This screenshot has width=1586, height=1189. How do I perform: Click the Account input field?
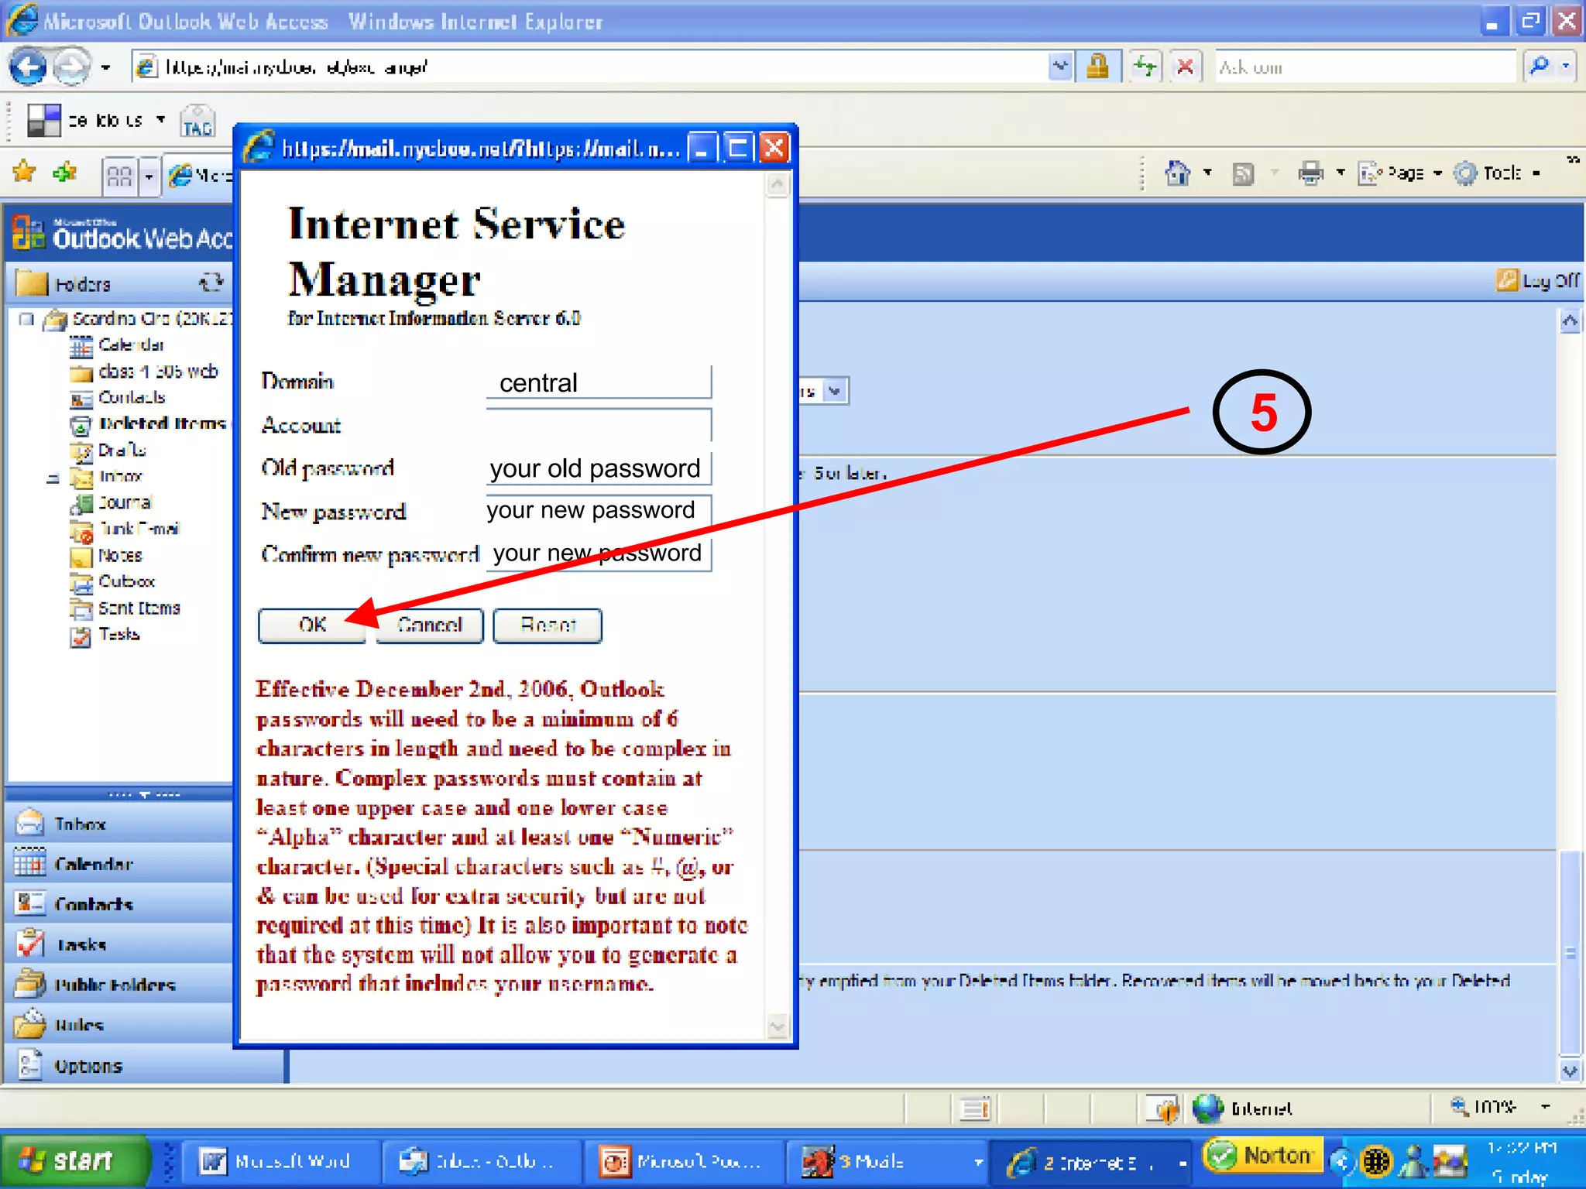click(598, 425)
